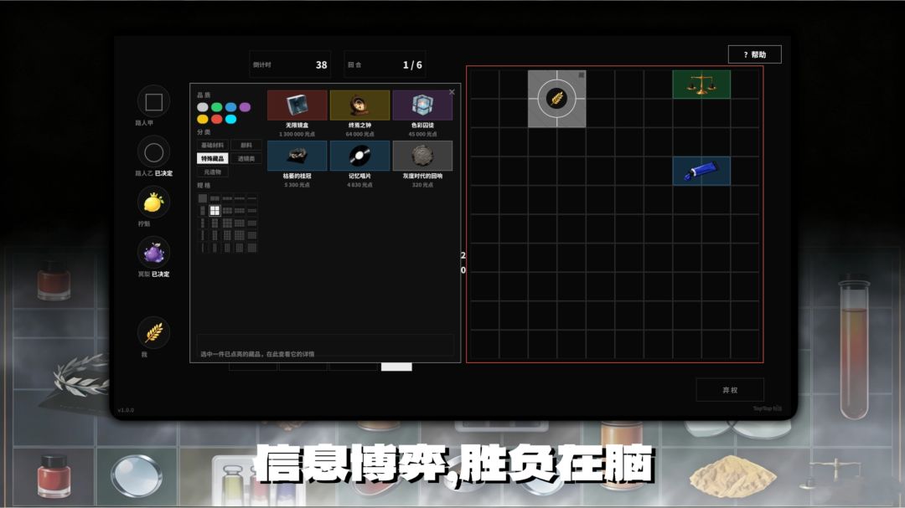Pick the 枯萎的桂冠 wreath collectible
Image resolution: width=905 pixels, height=508 pixels.
point(297,156)
